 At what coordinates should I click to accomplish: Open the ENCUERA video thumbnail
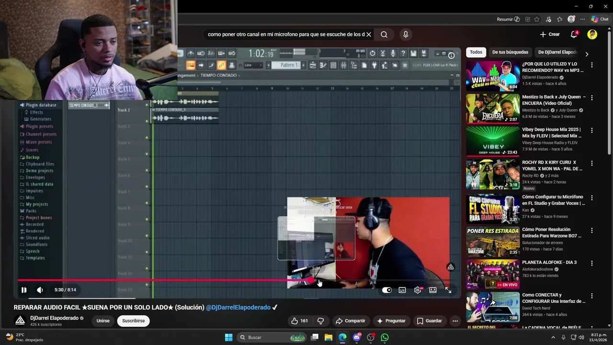[x=493, y=109]
